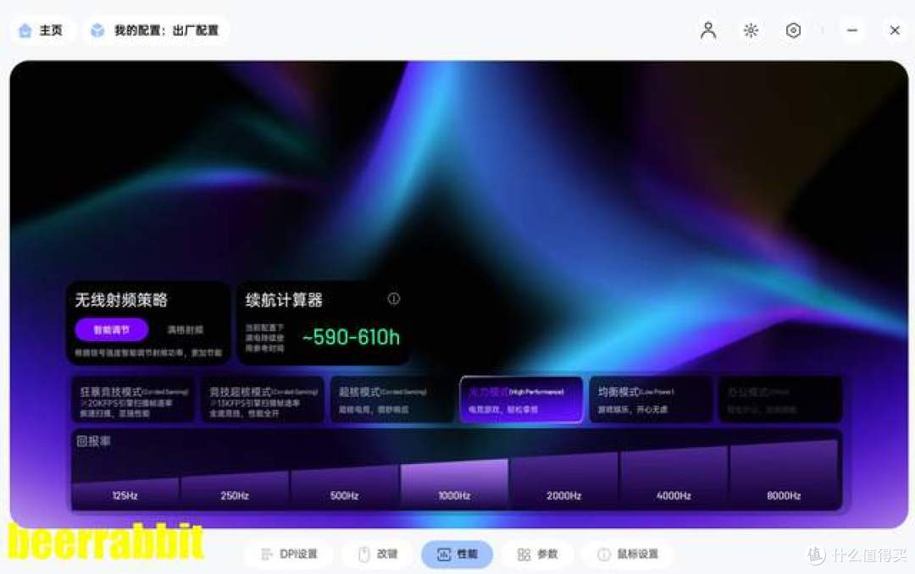
Task: Choose 均衡模式 Low Power mode card
Action: coord(652,400)
